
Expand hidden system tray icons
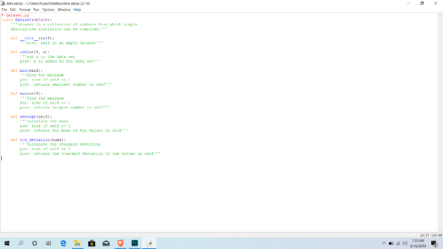click(385, 243)
